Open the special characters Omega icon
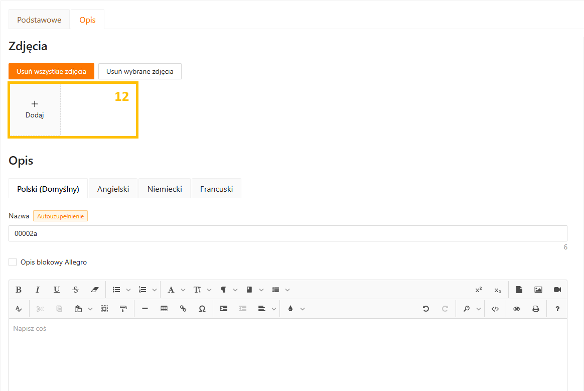 (x=202, y=309)
